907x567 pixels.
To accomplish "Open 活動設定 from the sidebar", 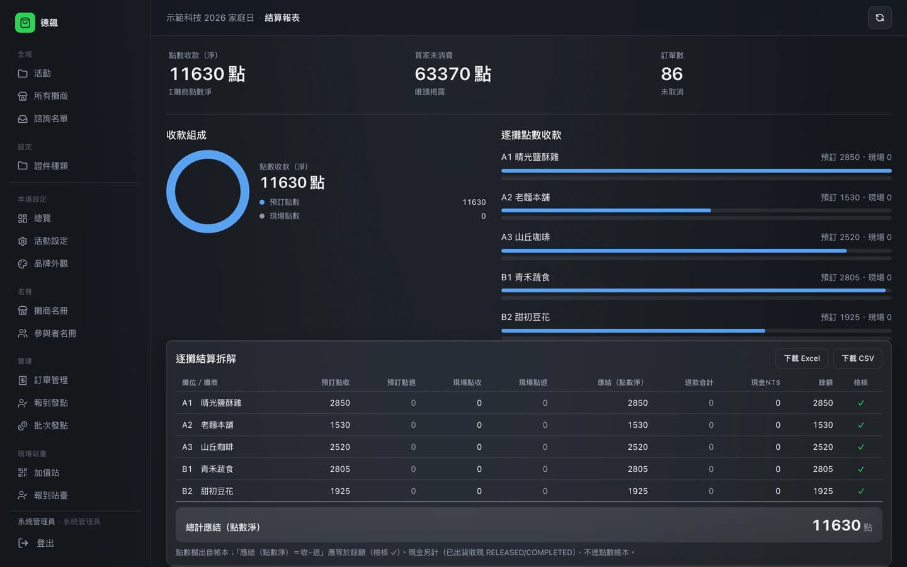I will click(x=76, y=241).
